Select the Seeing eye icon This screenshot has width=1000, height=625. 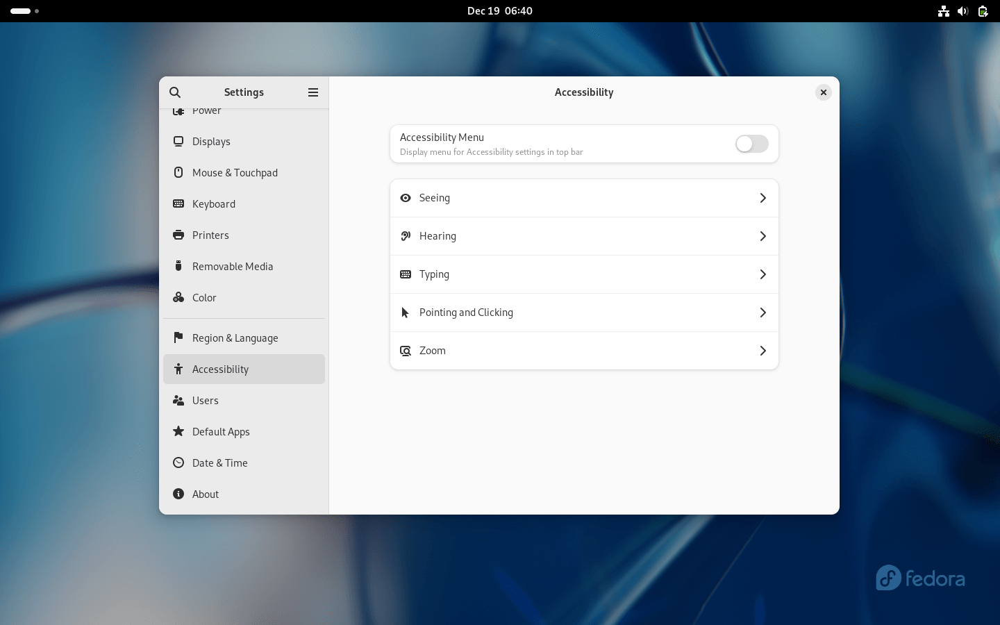tap(406, 198)
